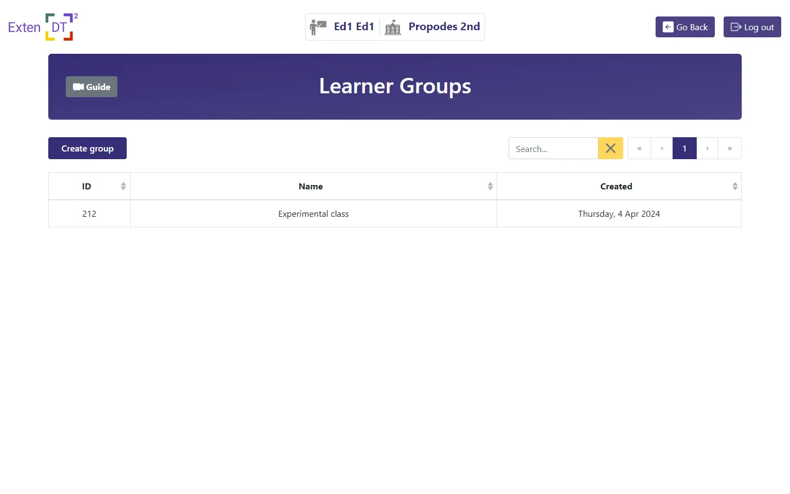Toggle sorting on the ID column

(x=123, y=186)
